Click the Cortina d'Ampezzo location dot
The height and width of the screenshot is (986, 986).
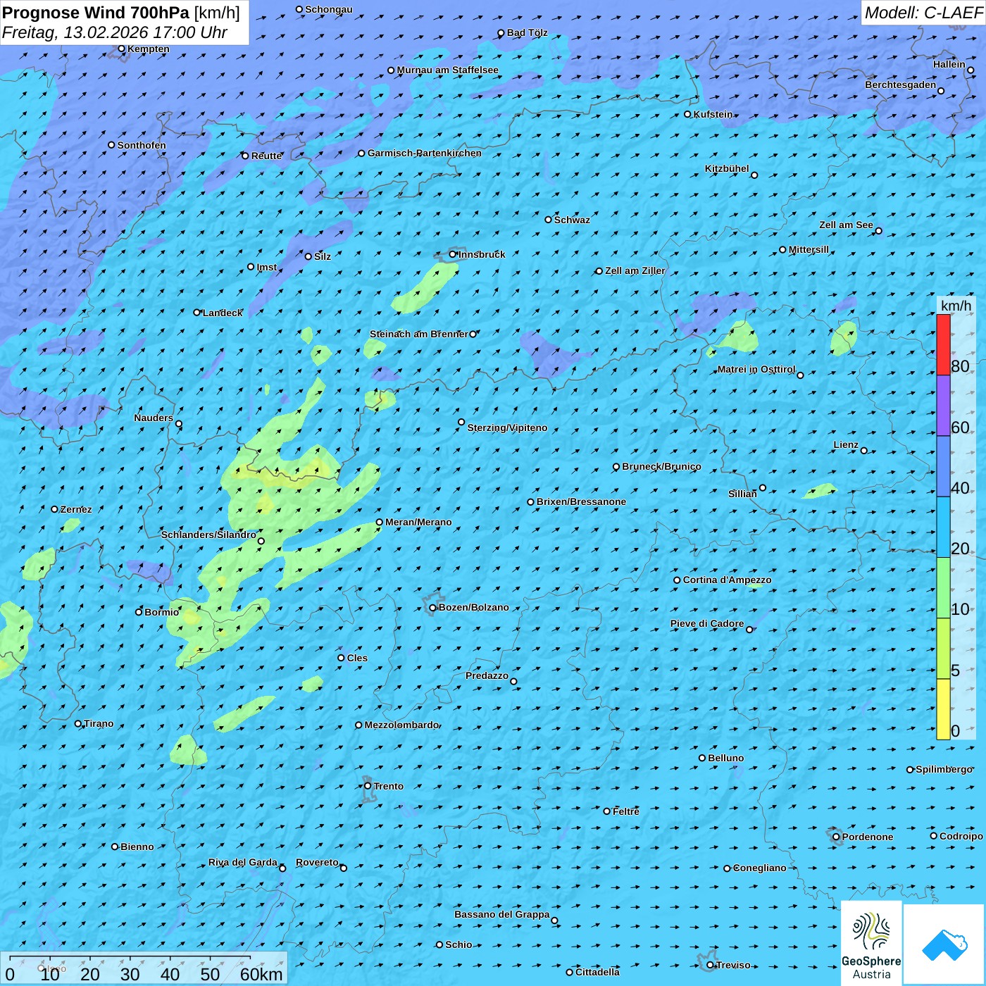pyautogui.click(x=678, y=580)
